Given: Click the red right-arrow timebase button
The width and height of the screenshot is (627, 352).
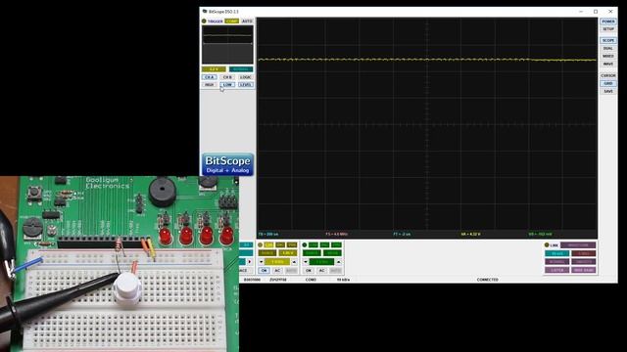Looking at the screenshot, I should (251, 262).
